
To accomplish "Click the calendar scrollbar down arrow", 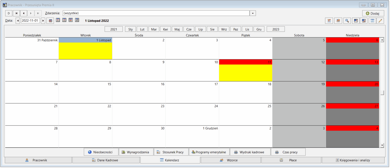I will 382,145.
